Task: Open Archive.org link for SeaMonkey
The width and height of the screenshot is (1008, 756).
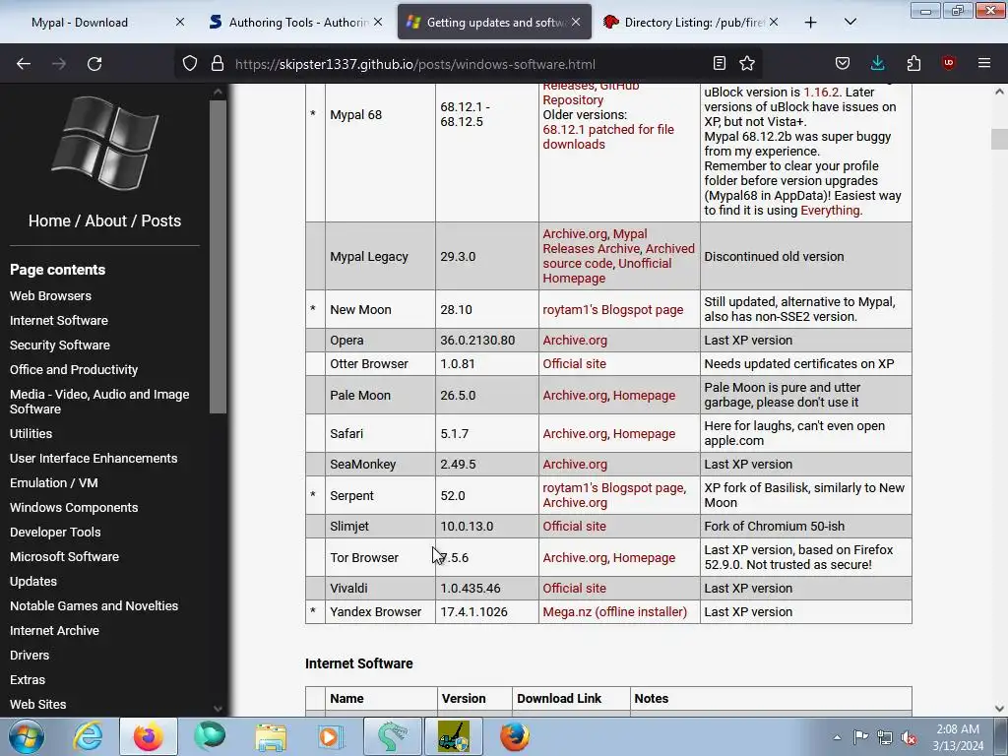Action: [x=575, y=465]
